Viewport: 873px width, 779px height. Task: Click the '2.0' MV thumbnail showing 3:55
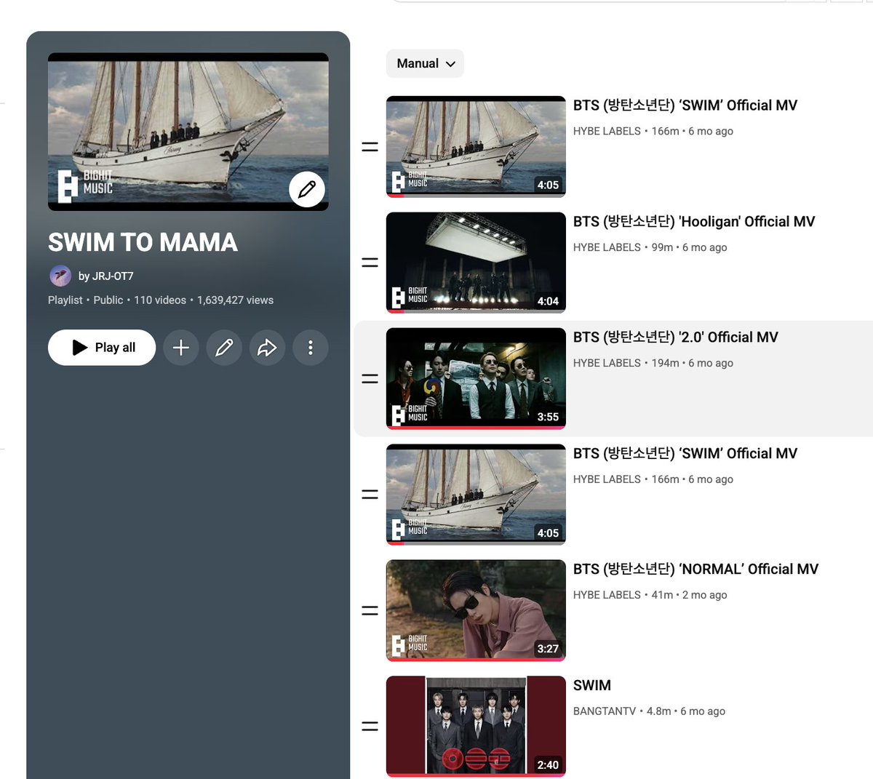[476, 378]
